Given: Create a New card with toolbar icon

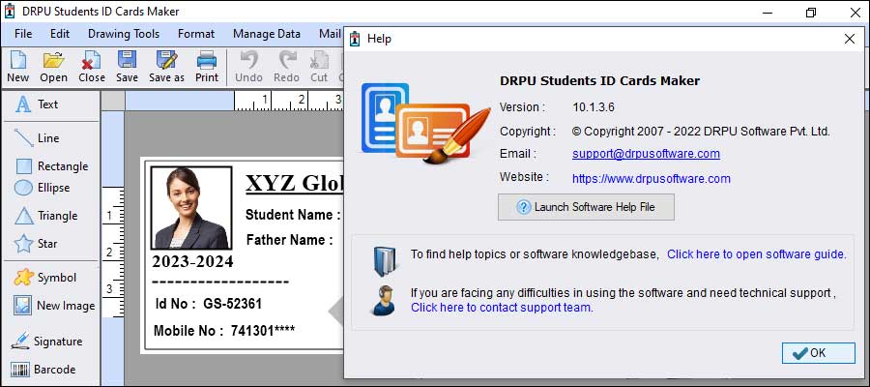Looking at the screenshot, I should [x=17, y=67].
